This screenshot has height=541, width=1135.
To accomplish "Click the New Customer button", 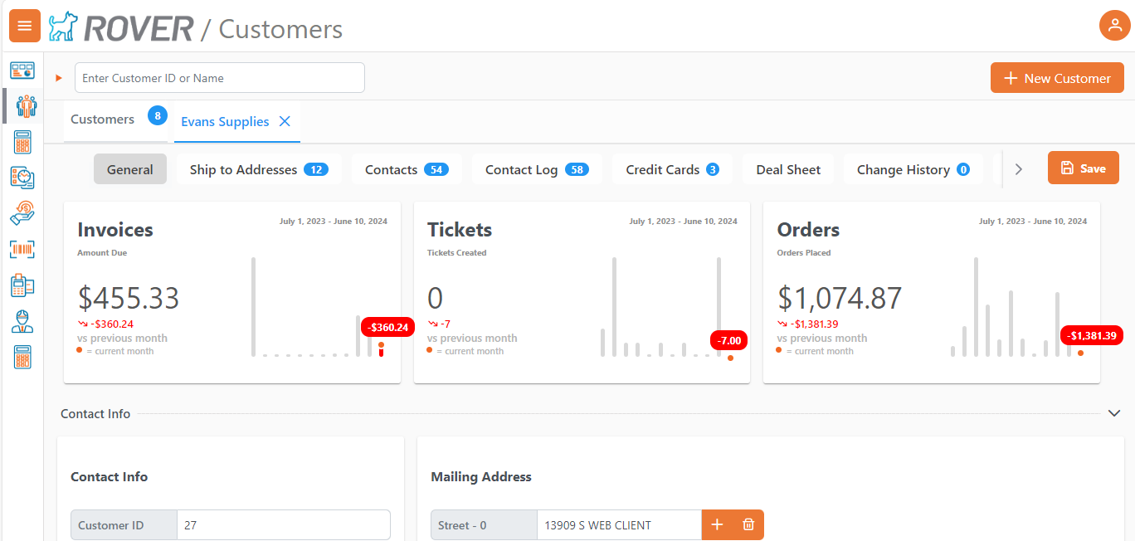I will click(1057, 77).
